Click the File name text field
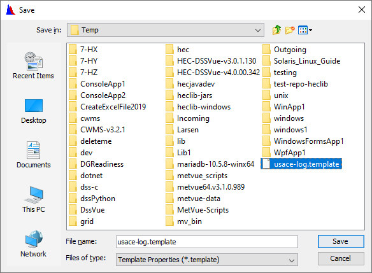Viewport: 372px width, 273px height. 207,242
